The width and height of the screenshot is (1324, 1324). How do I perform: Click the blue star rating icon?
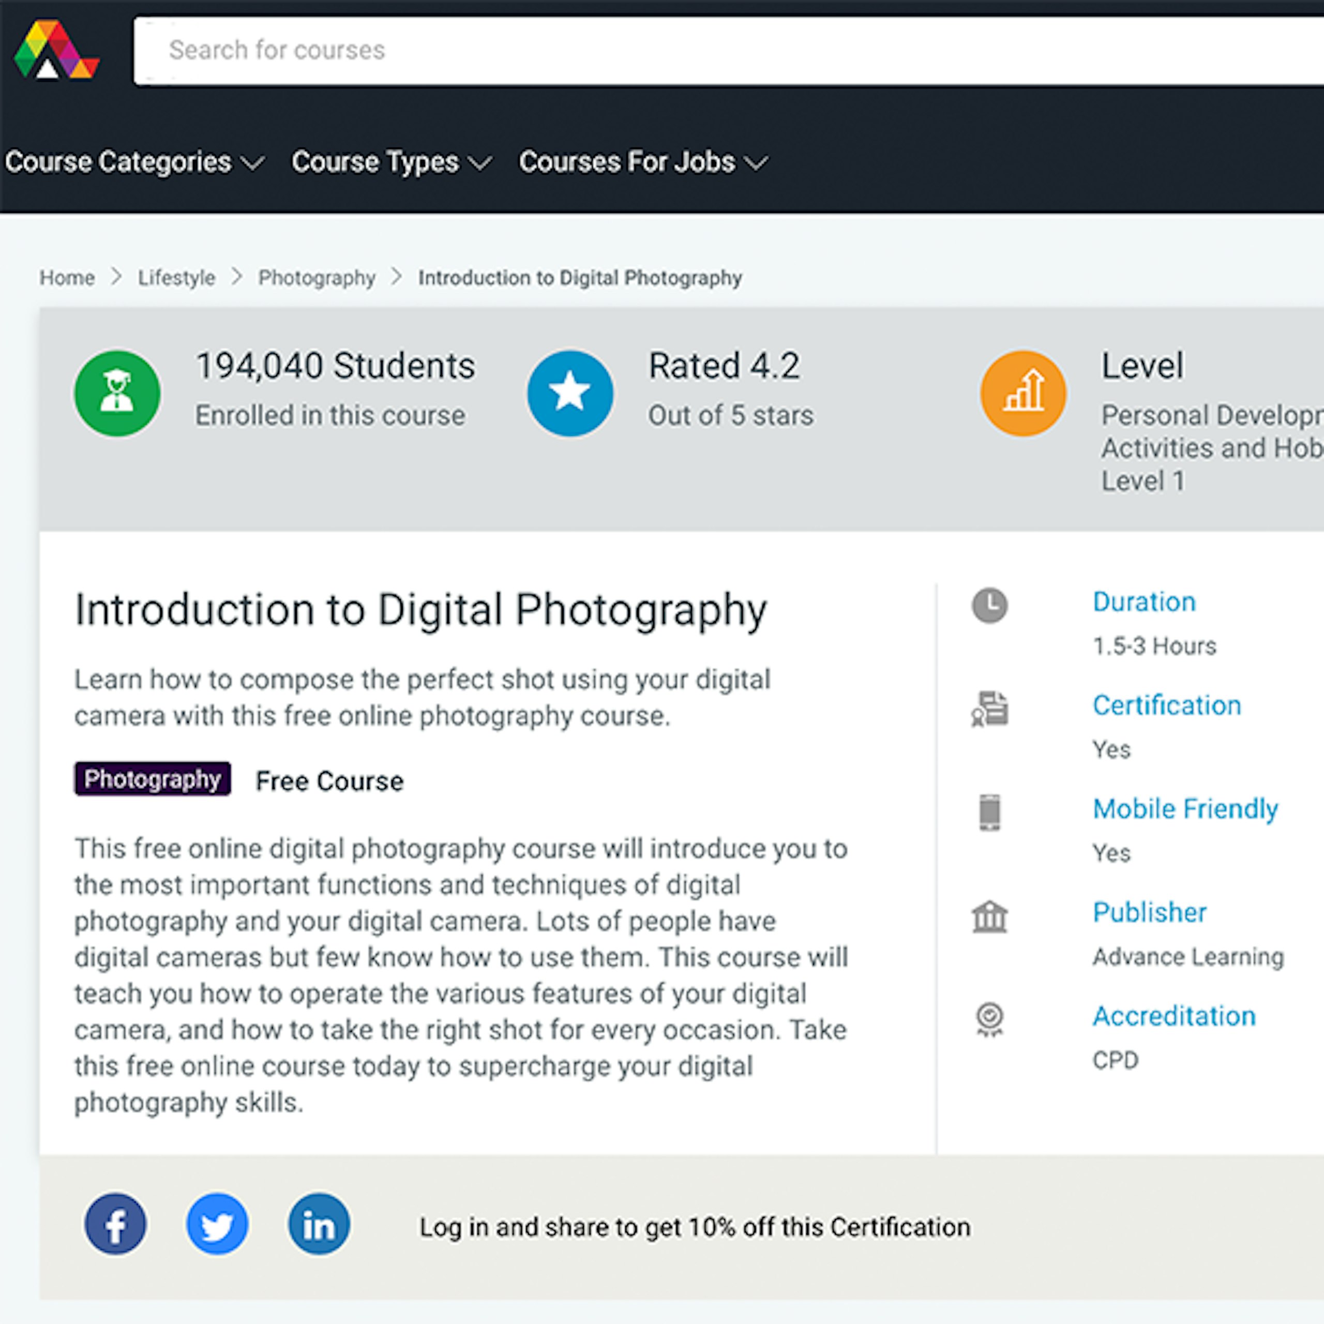coord(570,394)
